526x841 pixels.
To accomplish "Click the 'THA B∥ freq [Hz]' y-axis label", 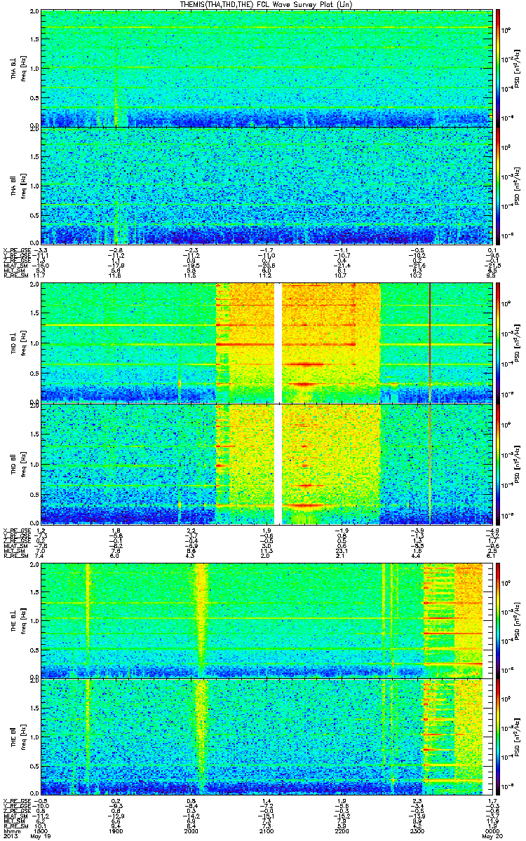I will tap(18, 186).
